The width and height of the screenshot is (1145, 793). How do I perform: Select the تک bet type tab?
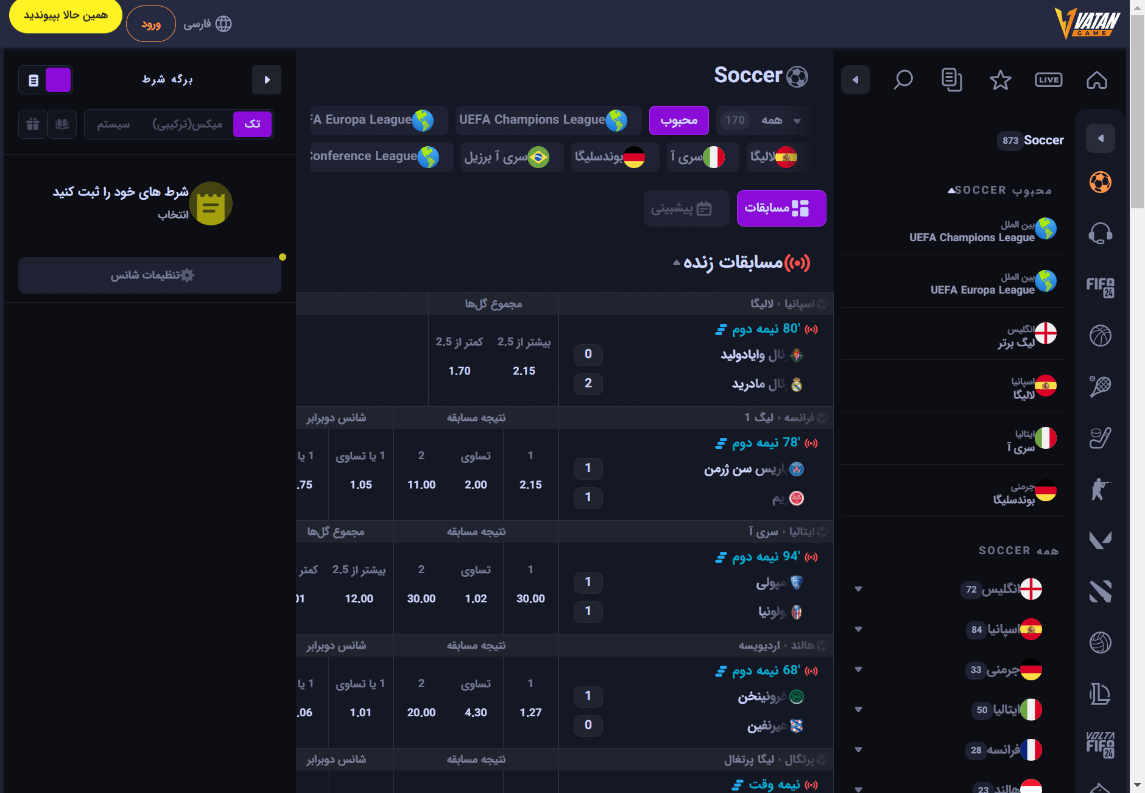coord(252,124)
